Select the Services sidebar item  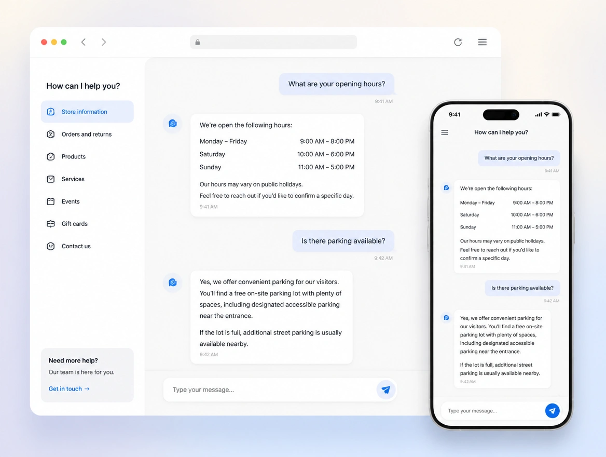coord(87,179)
